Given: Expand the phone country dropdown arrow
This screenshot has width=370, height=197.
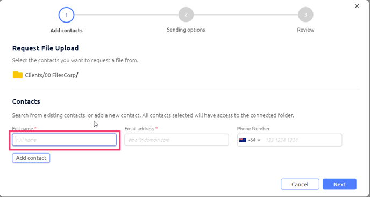Looking at the screenshot, I should coord(259,140).
